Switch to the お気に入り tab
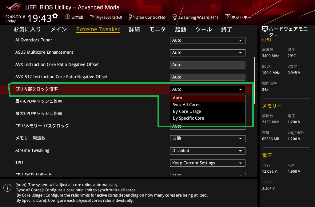Viewport: 315px width, 207px height. click(x=27, y=29)
